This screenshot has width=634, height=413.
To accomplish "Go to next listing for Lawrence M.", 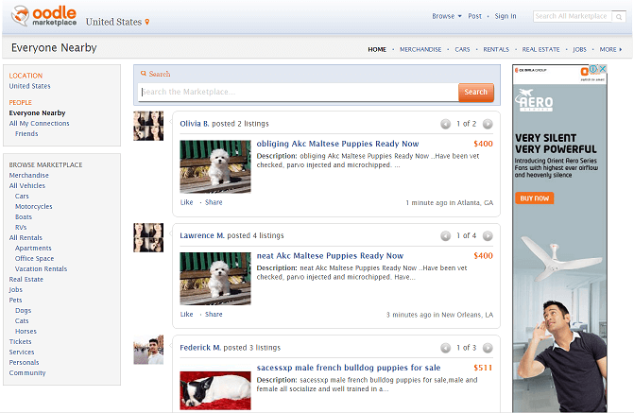I will [488, 236].
